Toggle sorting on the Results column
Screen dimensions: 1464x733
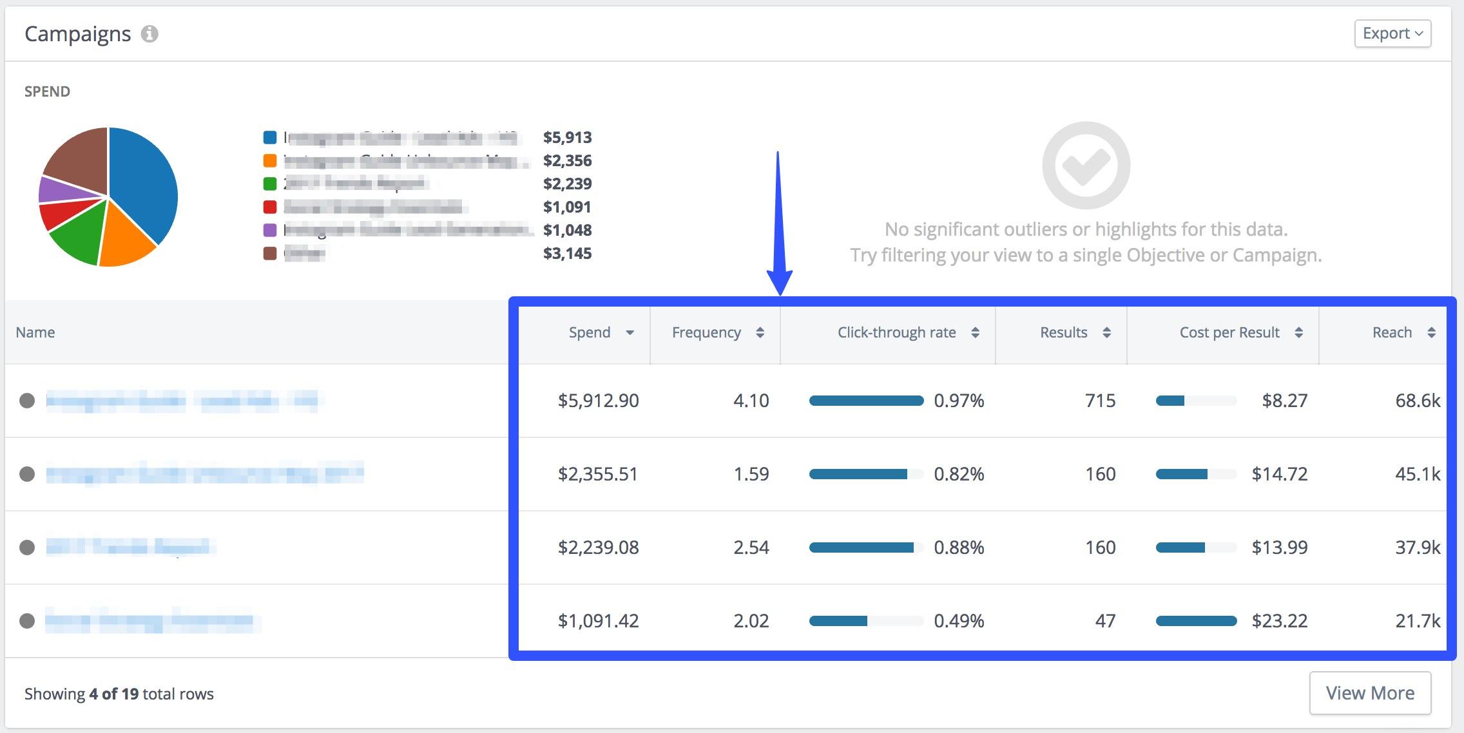tap(1107, 332)
